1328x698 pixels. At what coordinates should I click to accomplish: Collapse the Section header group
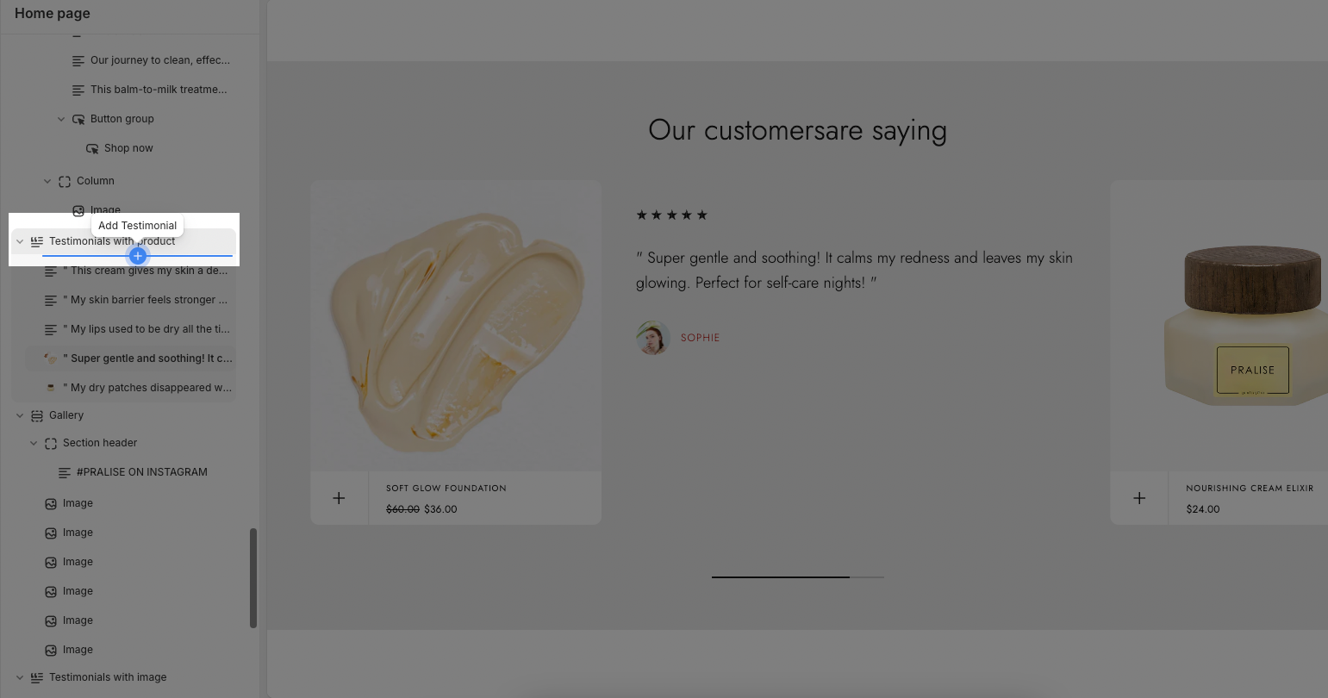[34, 443]
